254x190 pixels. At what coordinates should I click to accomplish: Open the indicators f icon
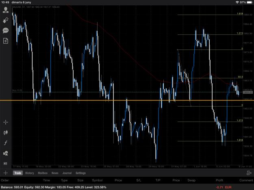click(6, 143)
